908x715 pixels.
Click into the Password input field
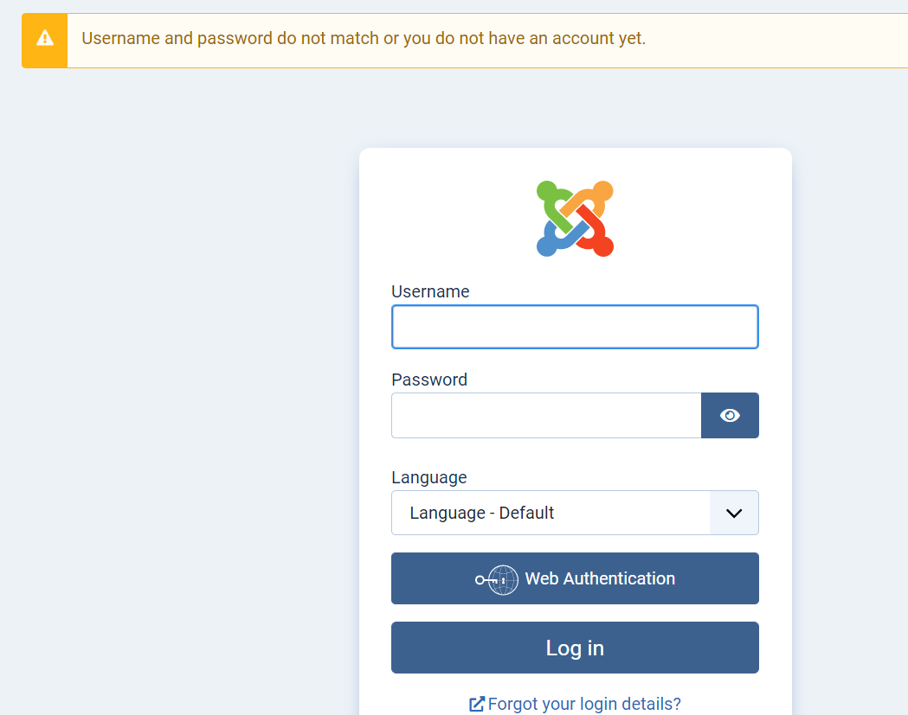tap(546, 416)
